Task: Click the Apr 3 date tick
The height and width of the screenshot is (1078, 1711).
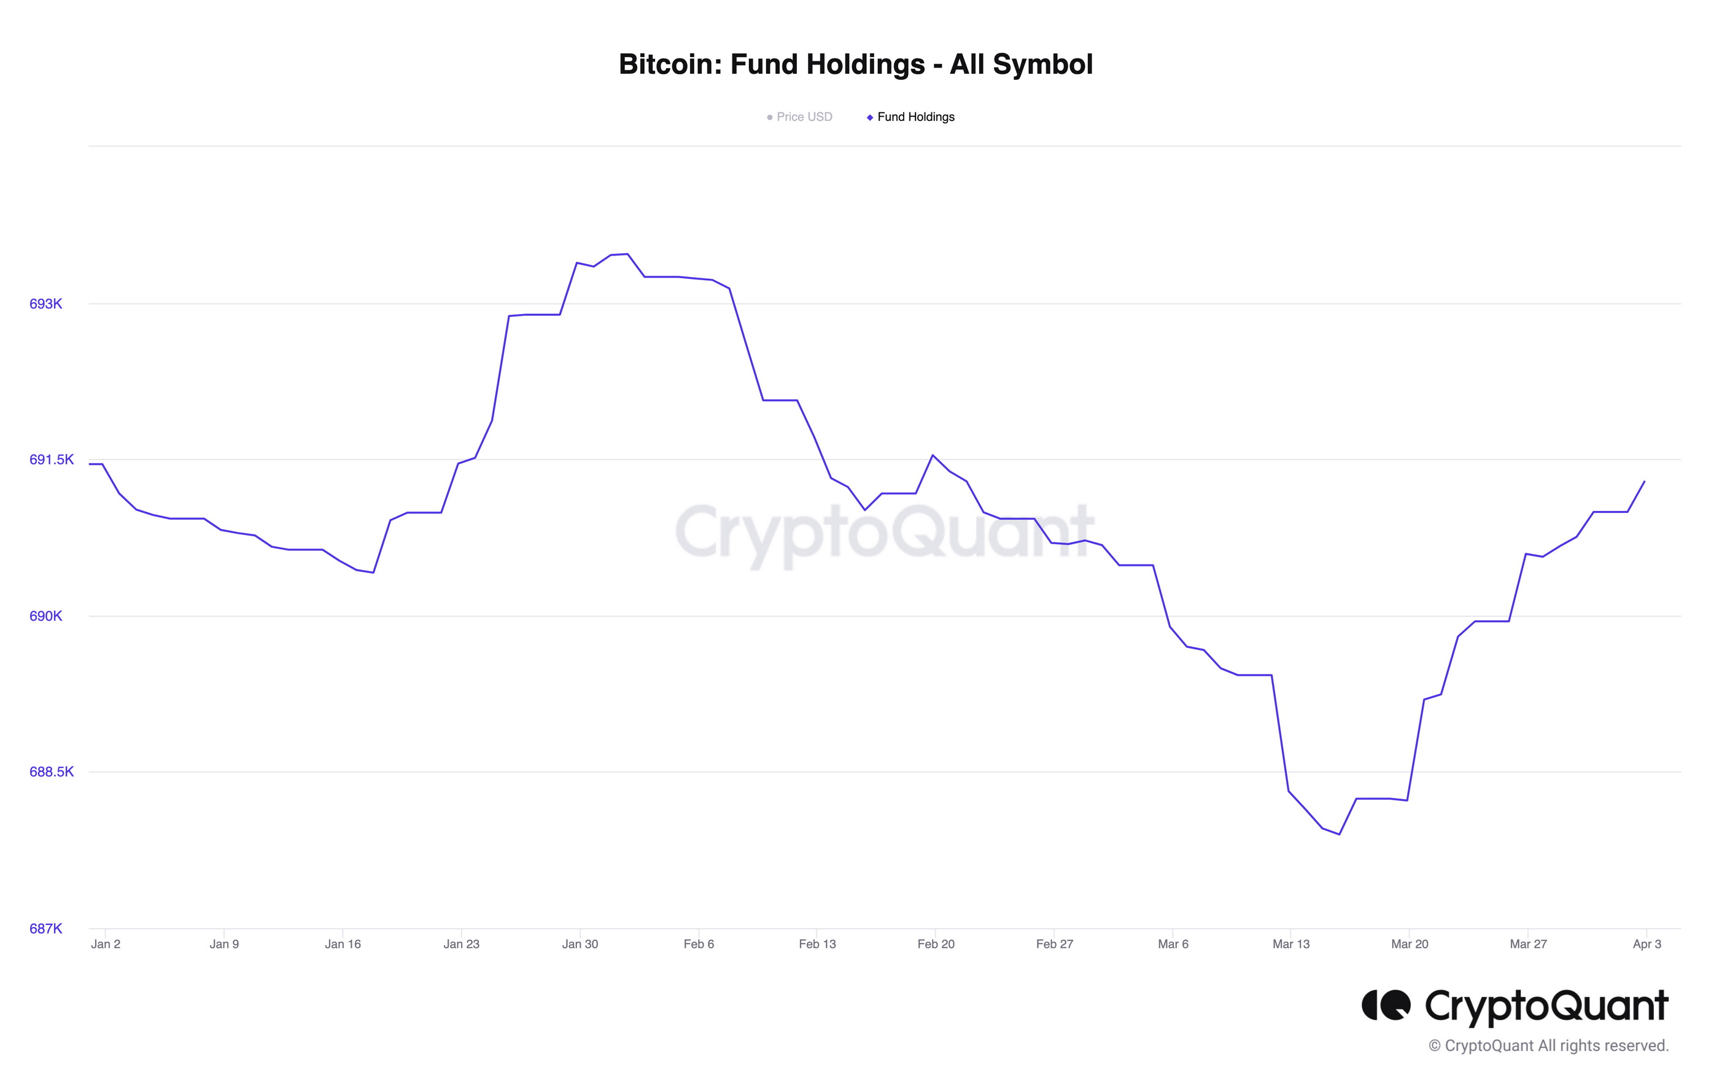Action: click(x=1647, y=943)
